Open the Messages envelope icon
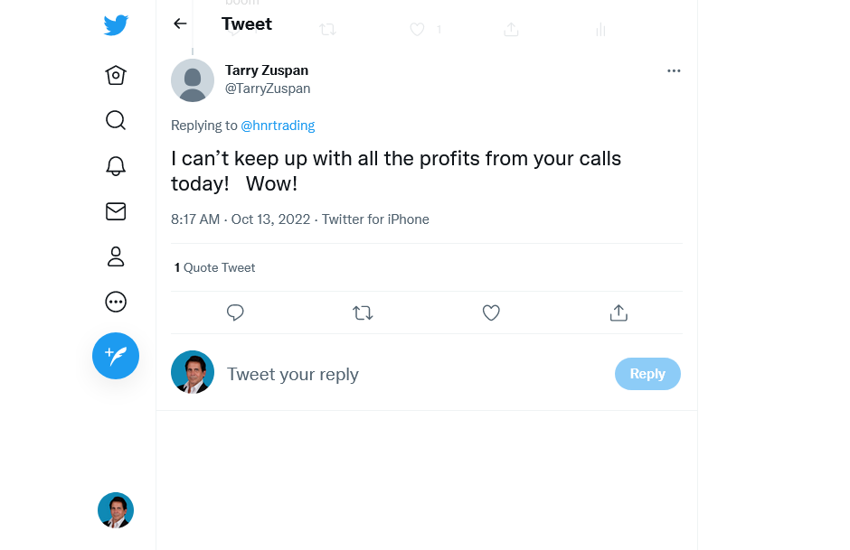The image size is (850, 550). click(x=116, y=211)
